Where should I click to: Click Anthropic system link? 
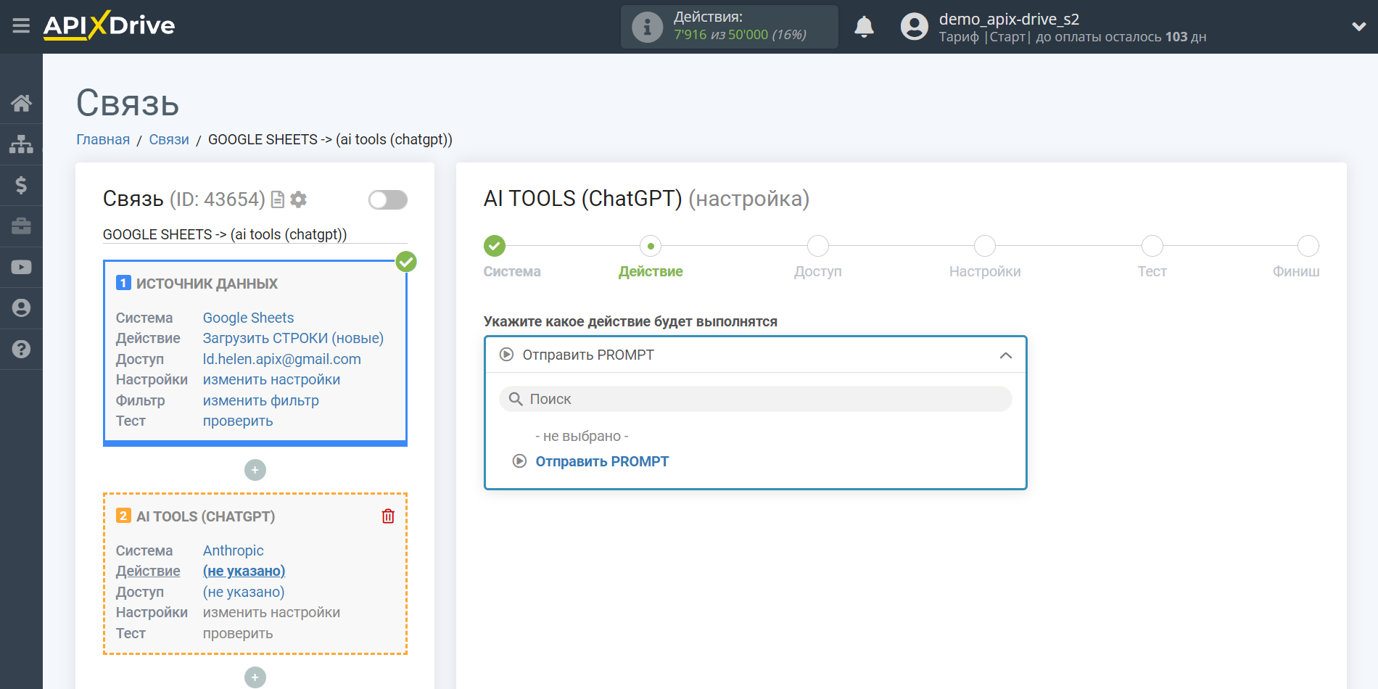233,550
